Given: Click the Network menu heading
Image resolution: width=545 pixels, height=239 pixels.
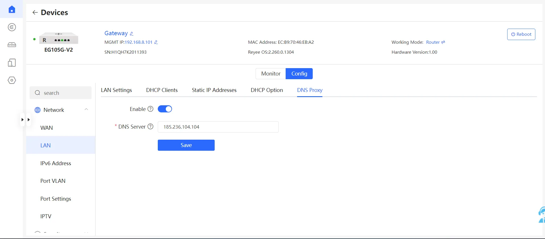Looking at the screenshot, I should (54, 110).
